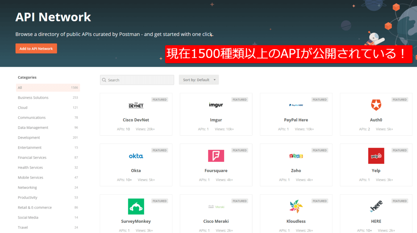
Task: Click the Cisco Meraki card title
Action: pyautogui.click(x=216, y=221)
